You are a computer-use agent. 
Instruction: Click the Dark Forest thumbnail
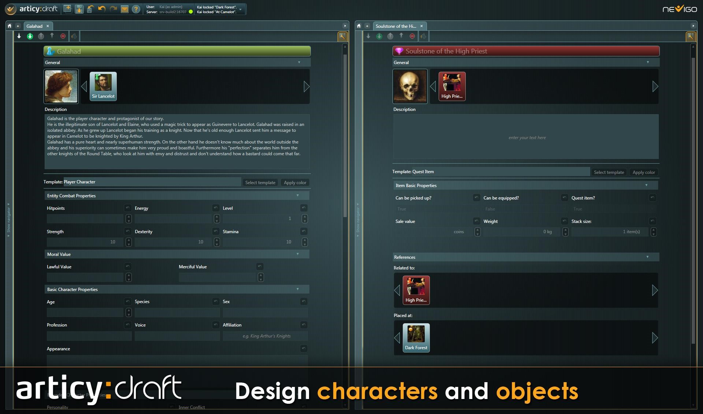(416, 337)
